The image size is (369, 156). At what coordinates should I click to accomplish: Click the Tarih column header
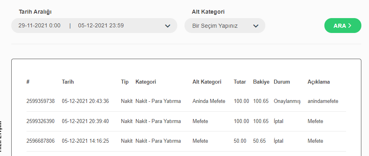click(x=68, y=82)
